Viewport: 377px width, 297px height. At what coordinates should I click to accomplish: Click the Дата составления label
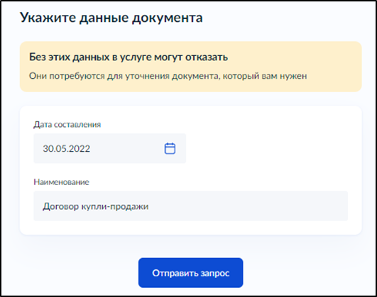click(x=67, y=124)
